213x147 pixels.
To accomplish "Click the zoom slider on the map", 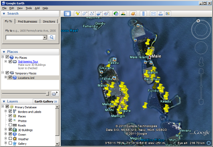I will 201,86.
